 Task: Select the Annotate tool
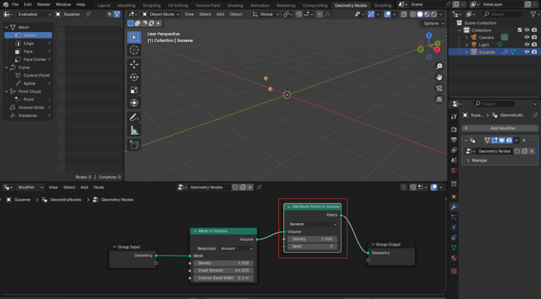[x=134, y=118]
